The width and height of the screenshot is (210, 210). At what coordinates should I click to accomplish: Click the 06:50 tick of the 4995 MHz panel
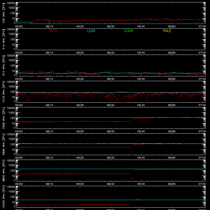pyautogui.click(x=172, y=158)
